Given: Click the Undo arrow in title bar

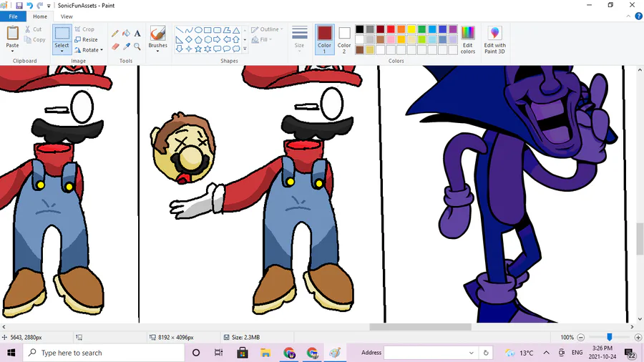Looking at the screenshot, I should (29, 5).
